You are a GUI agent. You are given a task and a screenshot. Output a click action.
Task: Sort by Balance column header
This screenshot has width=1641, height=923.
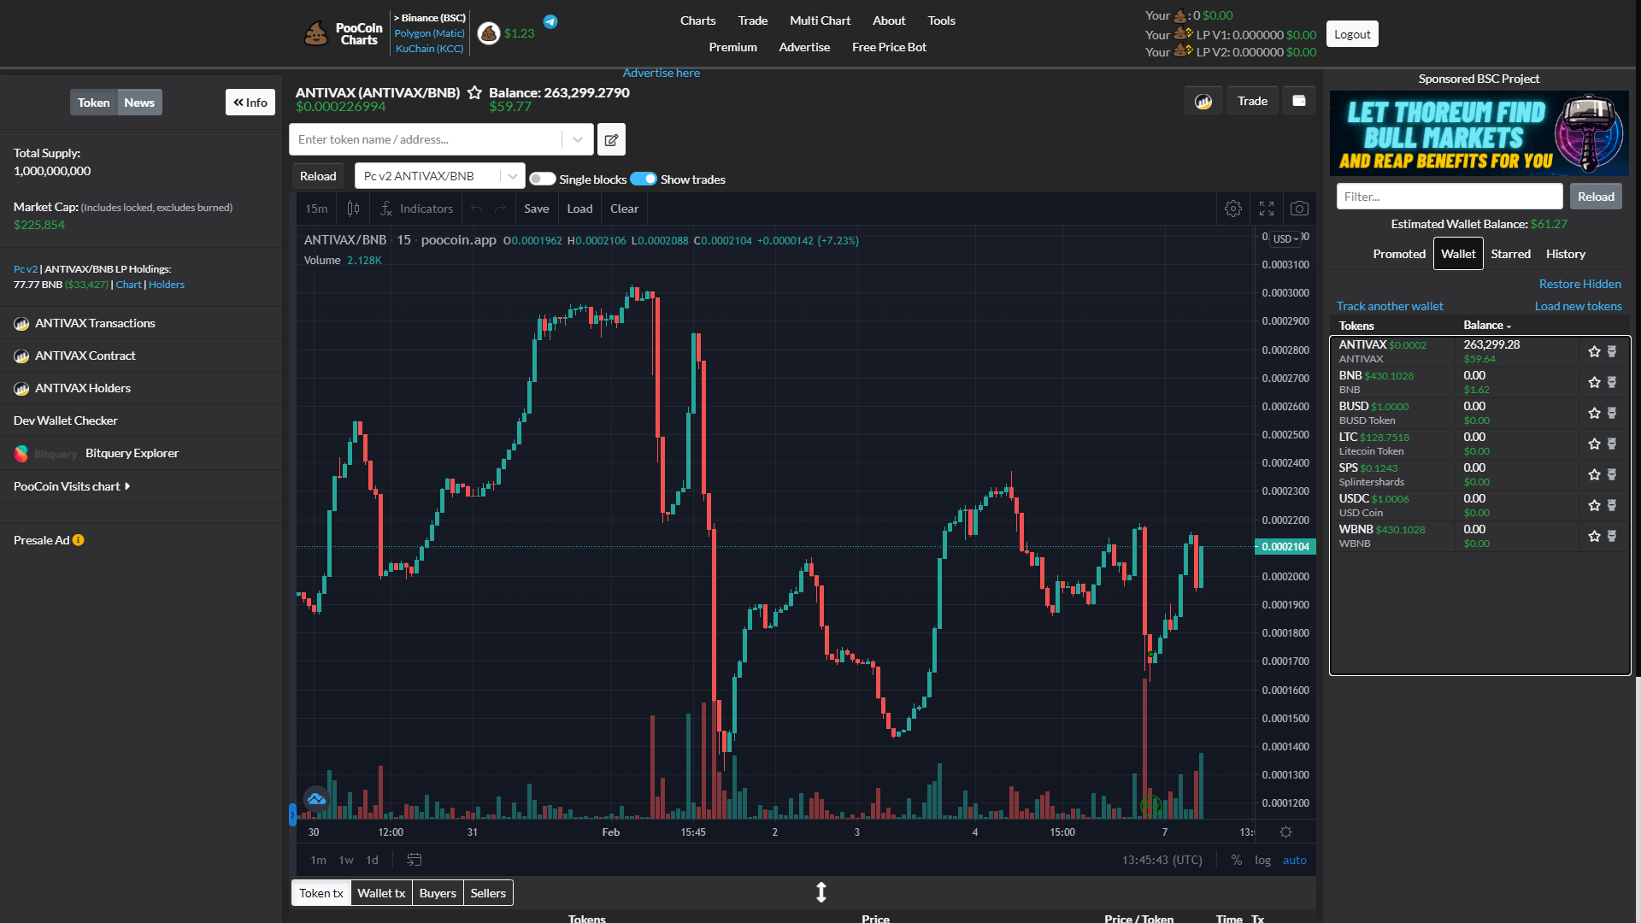[1487, 326]
